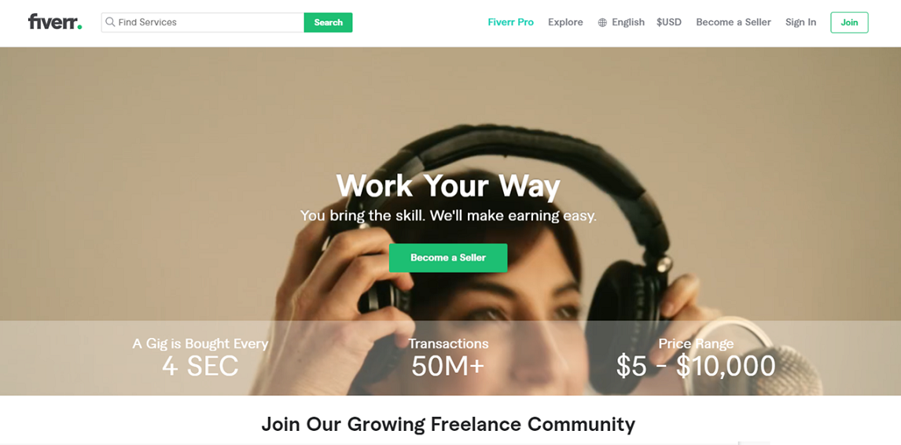Click the Sign In link
This screenshot has height=445, width=901.
click(x=800, y=23)
